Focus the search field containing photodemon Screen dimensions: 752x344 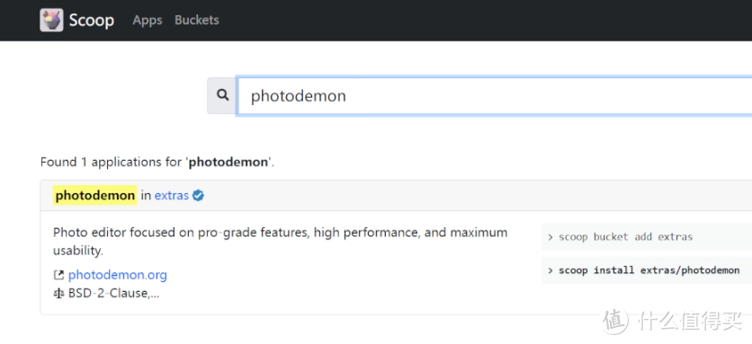(x=494, y=96)
